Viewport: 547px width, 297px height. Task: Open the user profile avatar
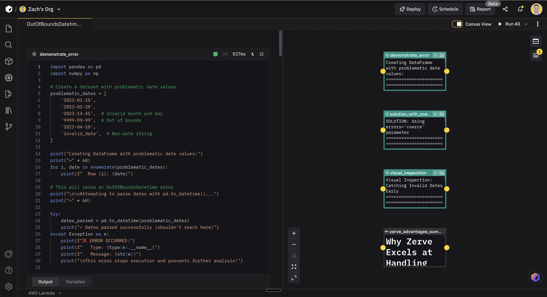(536, 9)
